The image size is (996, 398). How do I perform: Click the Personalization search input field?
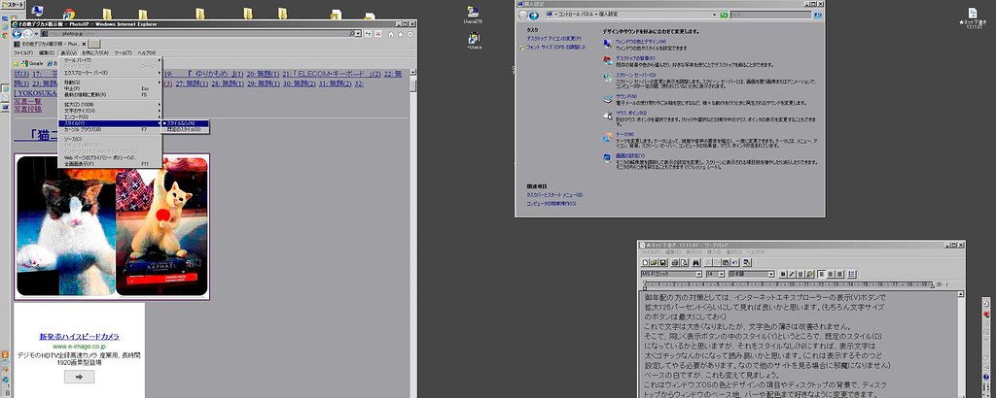coord(770,15)
